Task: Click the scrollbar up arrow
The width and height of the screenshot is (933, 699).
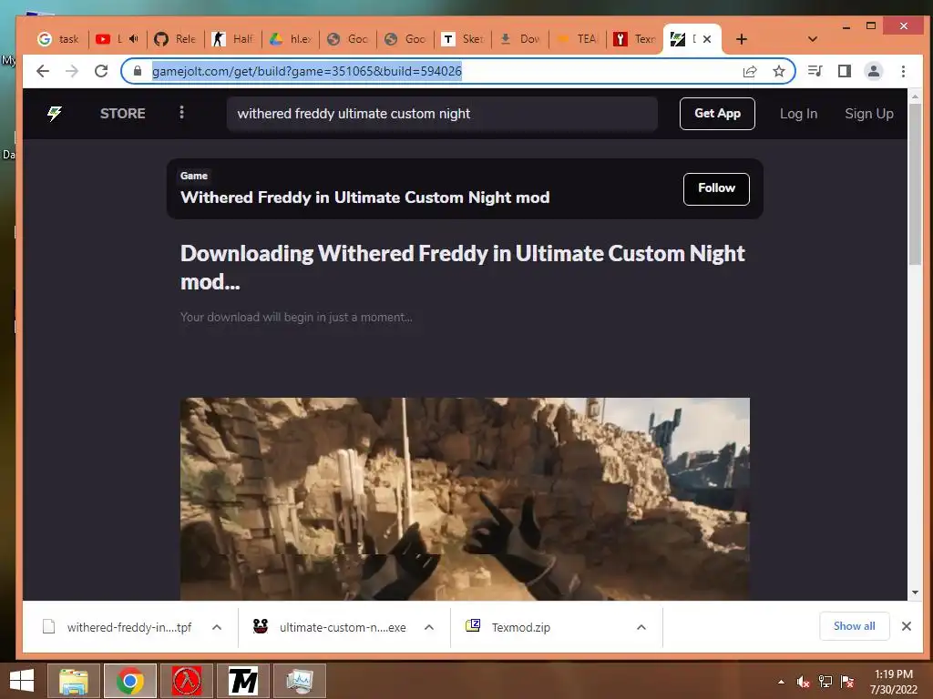Action: click(915, 96)
